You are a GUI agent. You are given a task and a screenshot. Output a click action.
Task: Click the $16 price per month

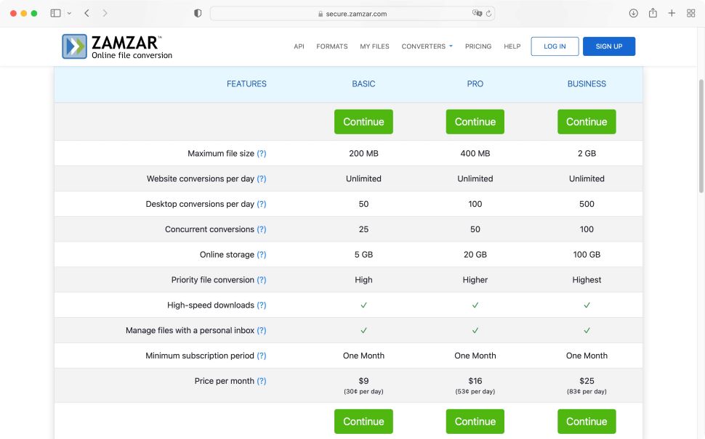(475, 381)
